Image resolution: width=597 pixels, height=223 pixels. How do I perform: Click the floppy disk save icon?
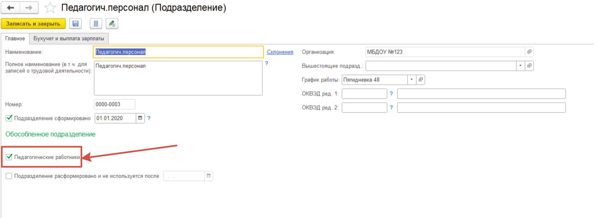coord(75,24)
